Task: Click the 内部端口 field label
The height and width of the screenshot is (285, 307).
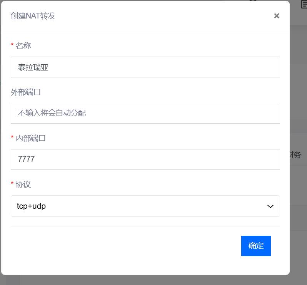Action: click(x=30, y=138)
